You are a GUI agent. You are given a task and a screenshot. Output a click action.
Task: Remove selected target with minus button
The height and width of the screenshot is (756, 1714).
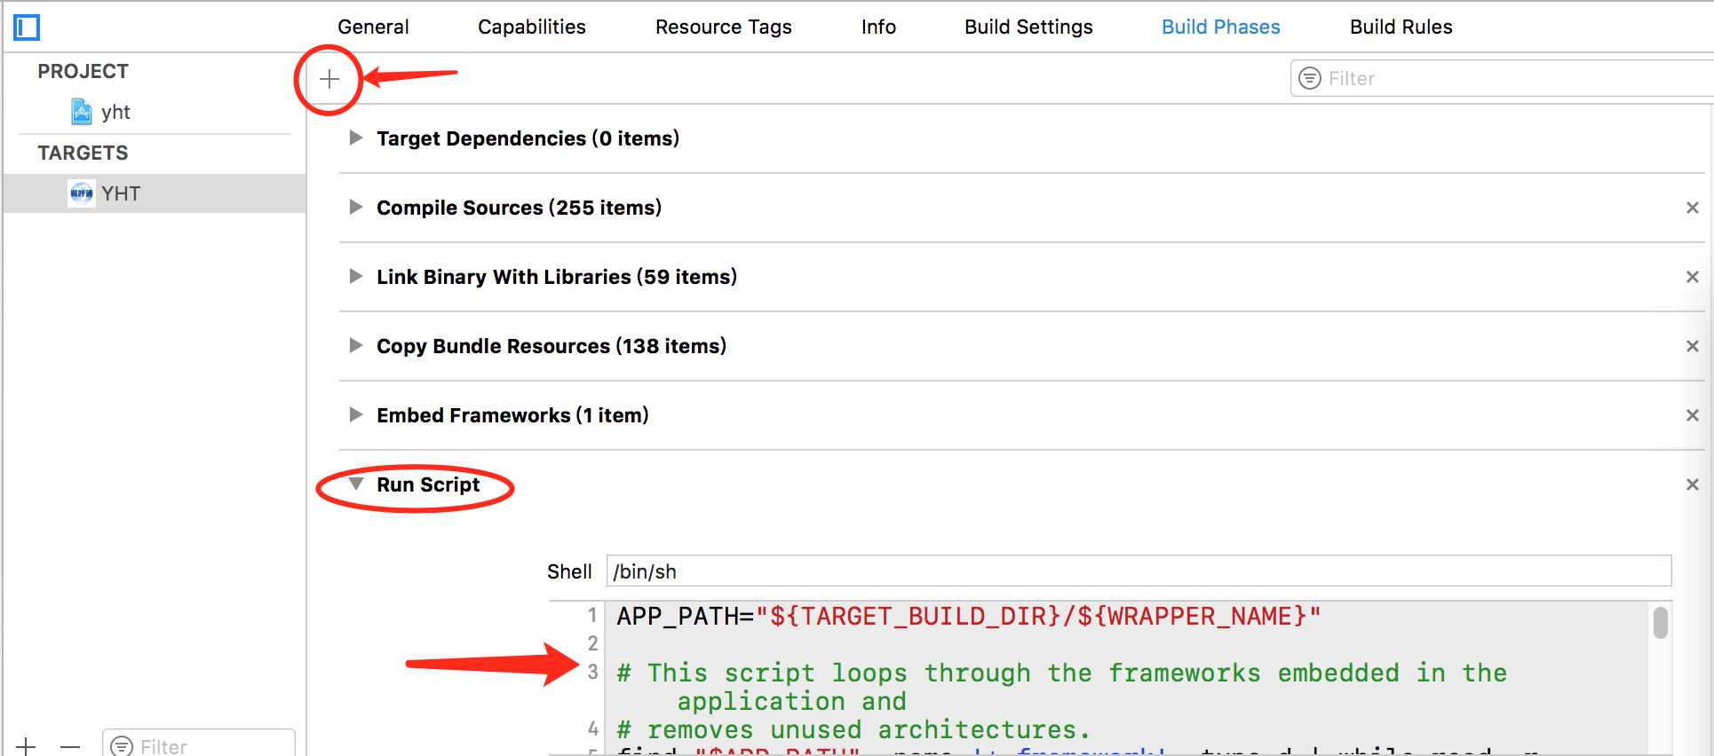point(70,746)
